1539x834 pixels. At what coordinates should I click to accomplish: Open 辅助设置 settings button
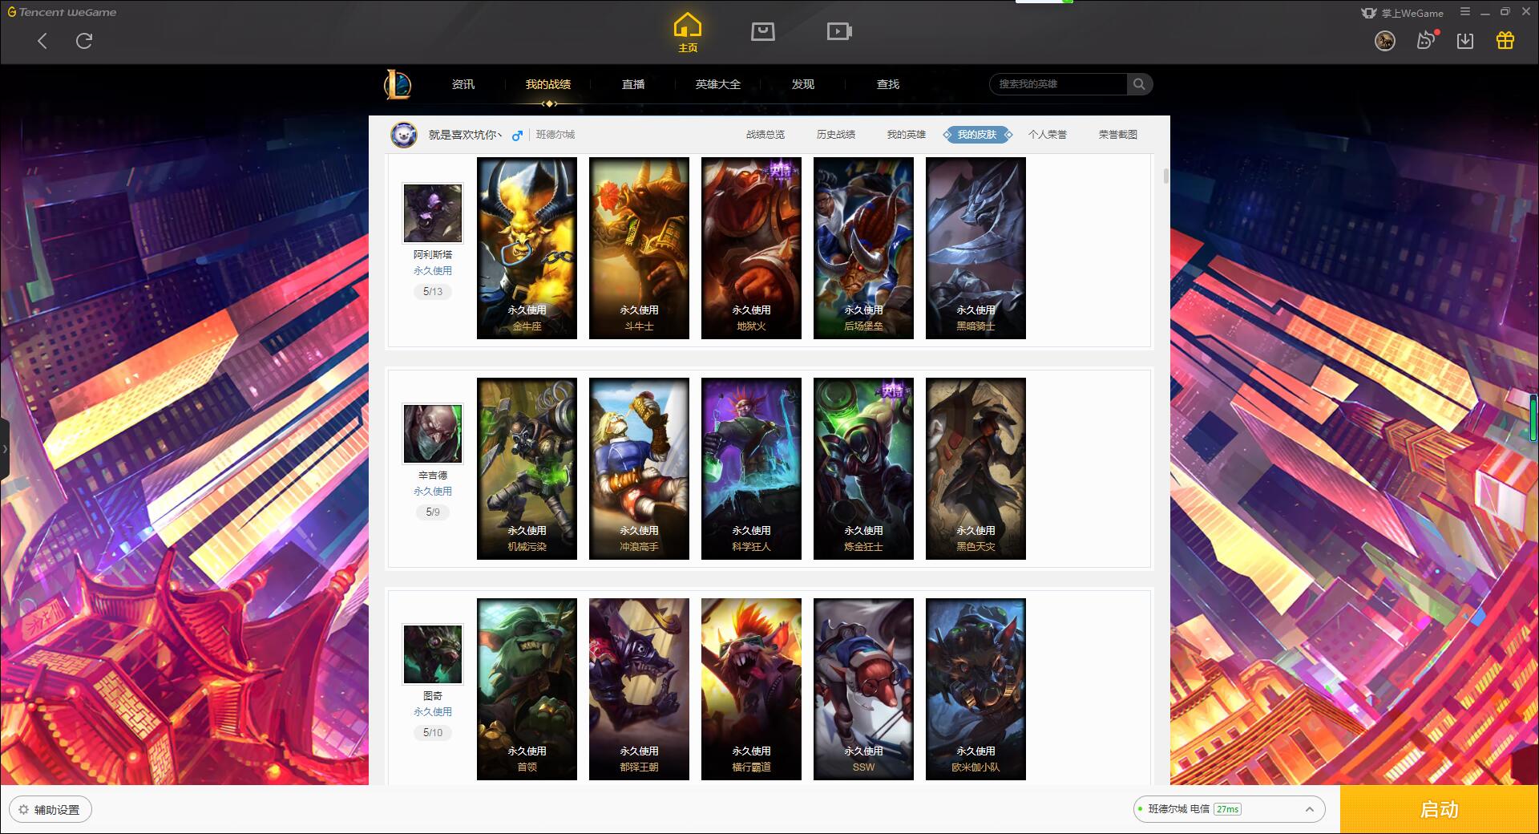[x=50, y=810]
